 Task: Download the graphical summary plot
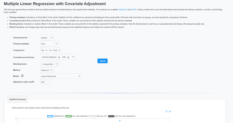(170, 111)
